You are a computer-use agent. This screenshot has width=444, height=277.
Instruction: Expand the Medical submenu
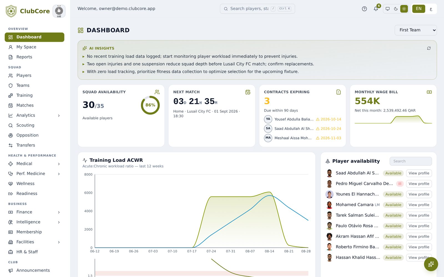pyautogui.click(x=59, y=164)
